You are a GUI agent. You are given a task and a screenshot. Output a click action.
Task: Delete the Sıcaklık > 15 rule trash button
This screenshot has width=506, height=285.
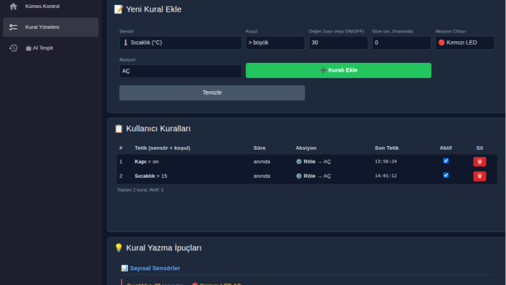(479, 176)
